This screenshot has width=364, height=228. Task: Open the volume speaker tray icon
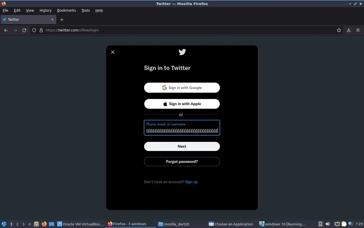point(328,224)
